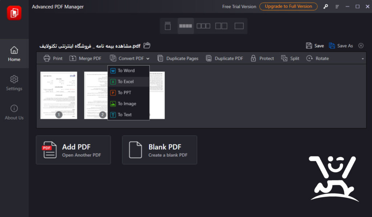Choose Save As for the PDF
Image resolution: width=372 pixels, height=217 pixels.
click(x=341, y=46)
